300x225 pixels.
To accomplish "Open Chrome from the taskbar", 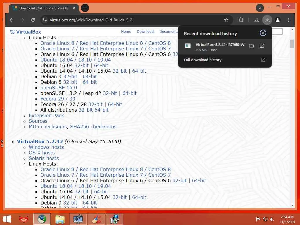I will coord(42,219).
